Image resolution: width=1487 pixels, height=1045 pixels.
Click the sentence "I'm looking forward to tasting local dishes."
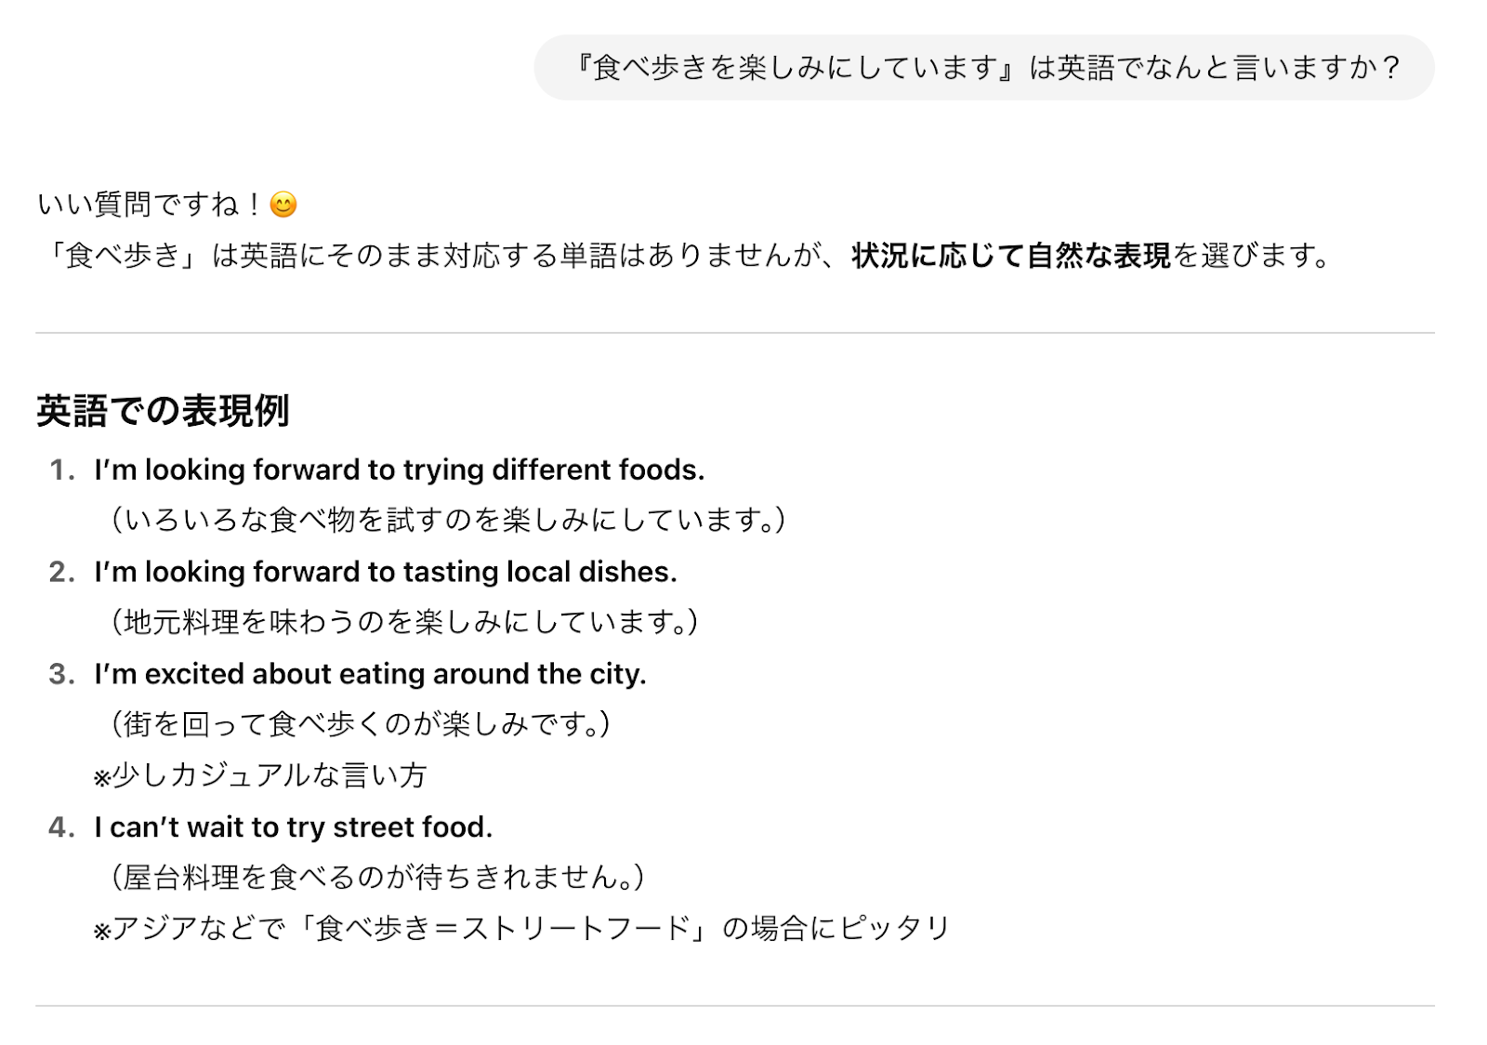[x=386, y=572]
